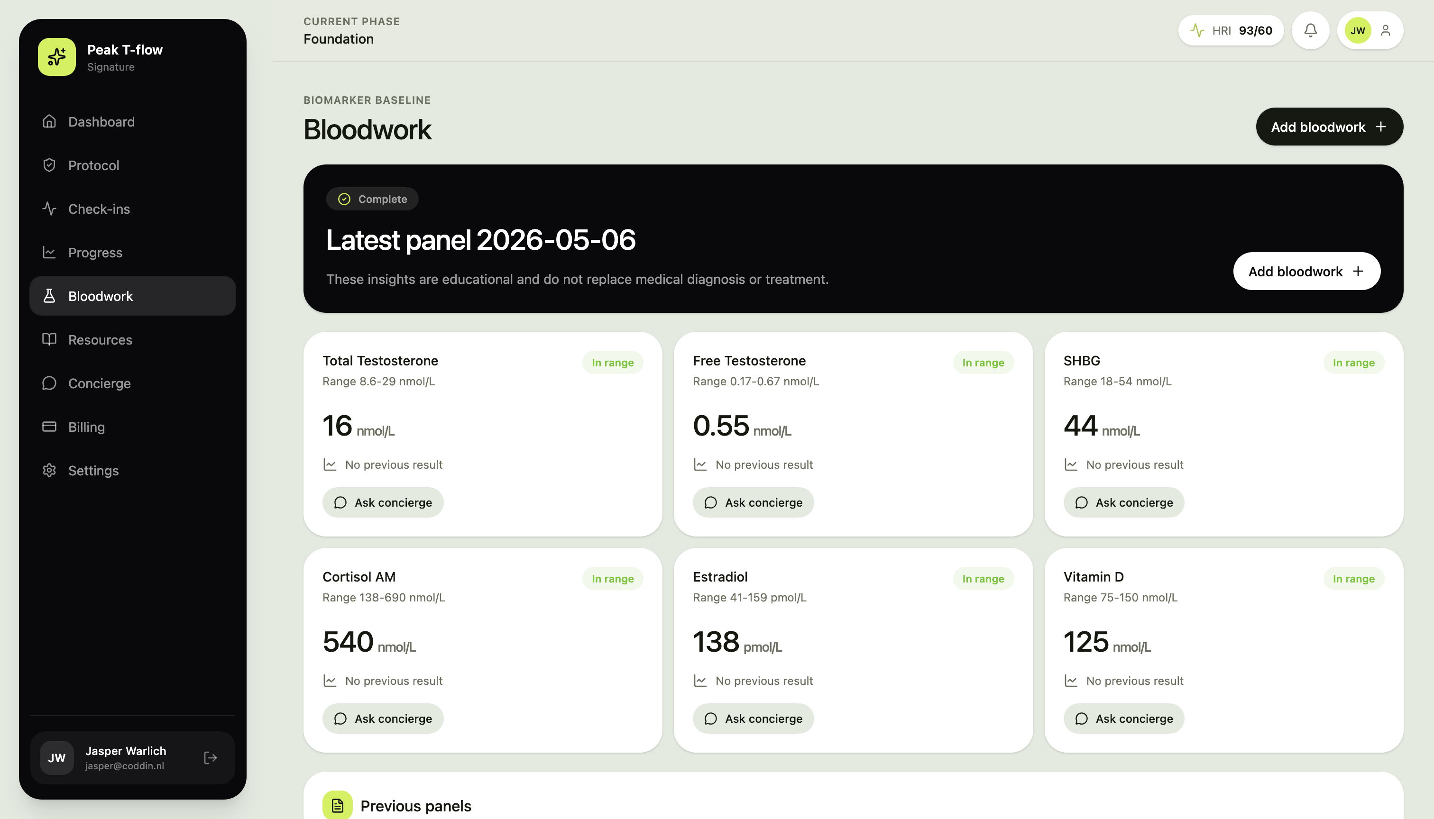Screen dimensions: 1434x819
Task: Click trend chart icon on Free Testosterone card
Action: tap(700, 464)
